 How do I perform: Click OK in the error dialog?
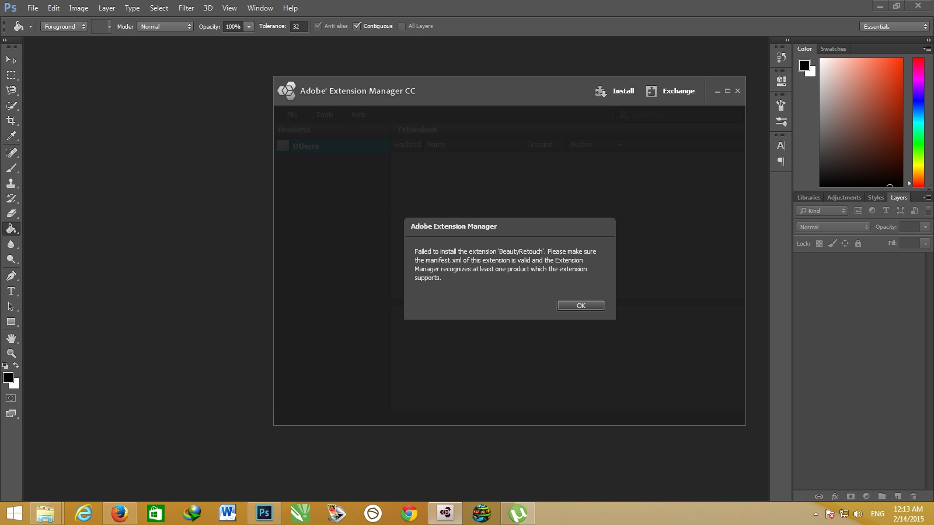[581, 306]
